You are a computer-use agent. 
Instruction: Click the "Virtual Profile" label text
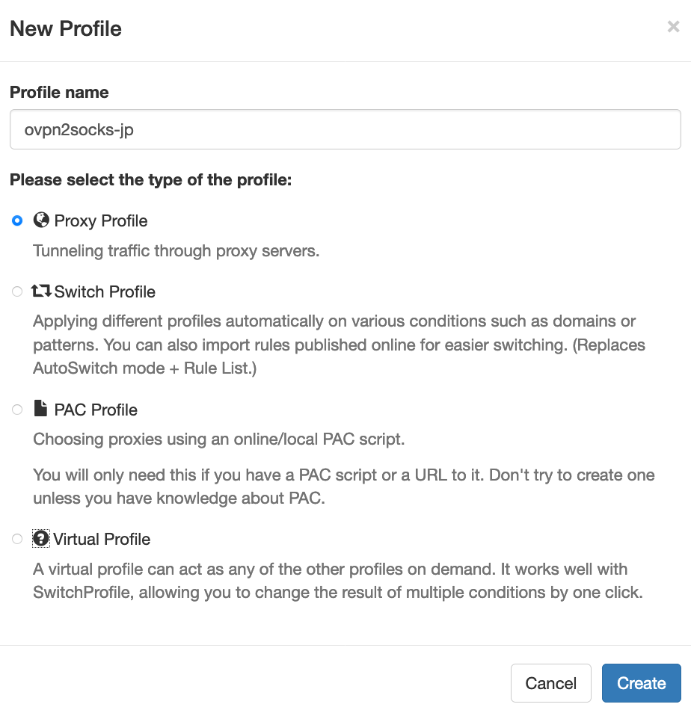pos(102,540)
